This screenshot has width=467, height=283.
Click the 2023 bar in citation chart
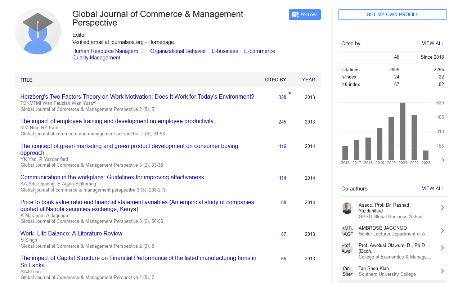pos(426,155)
